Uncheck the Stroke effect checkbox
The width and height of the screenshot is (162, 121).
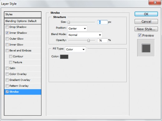pos(7,92)
